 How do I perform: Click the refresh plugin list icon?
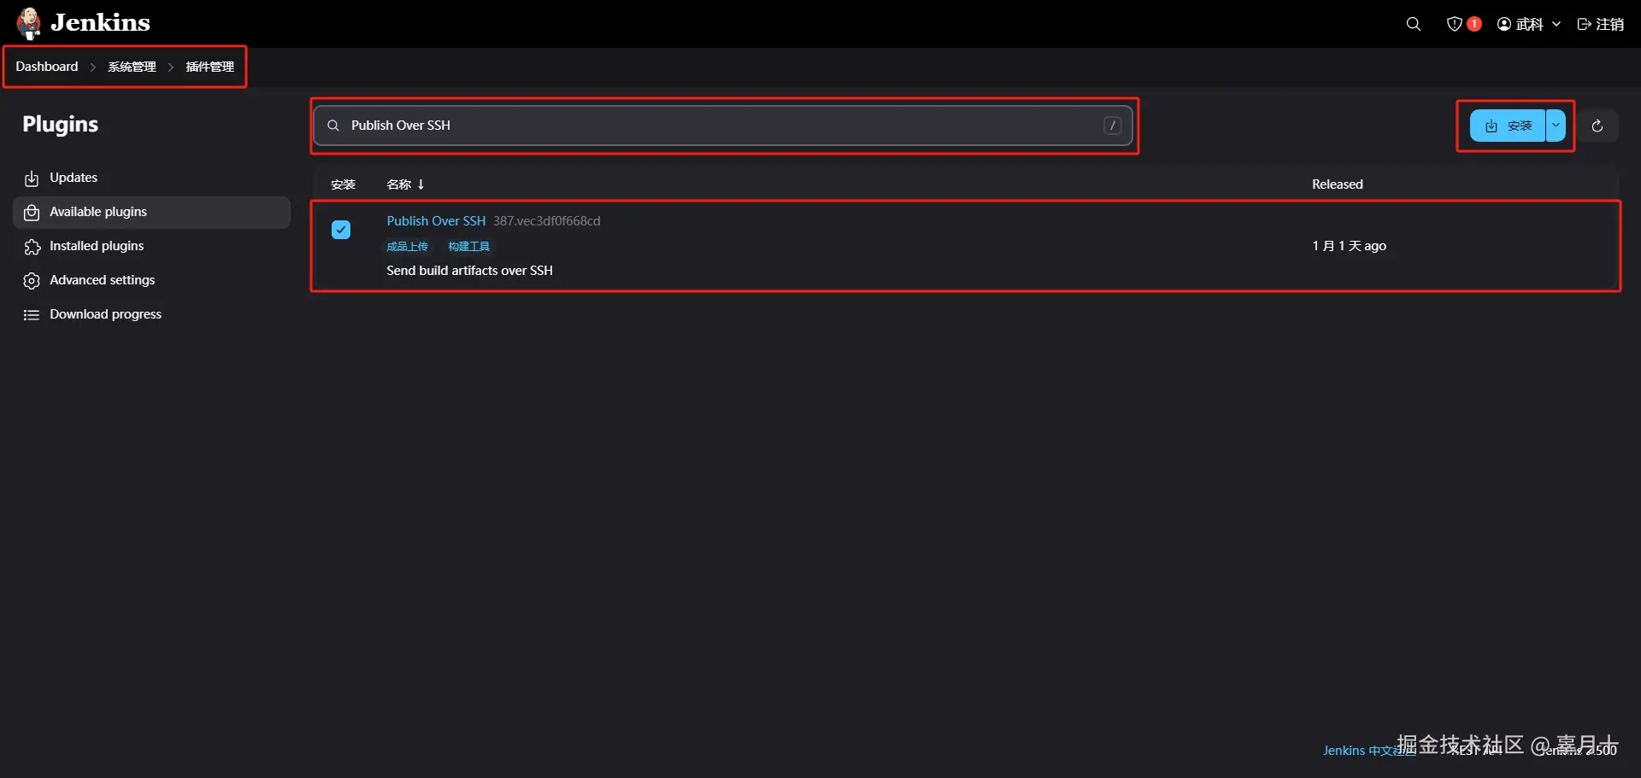coord(1597,126)
